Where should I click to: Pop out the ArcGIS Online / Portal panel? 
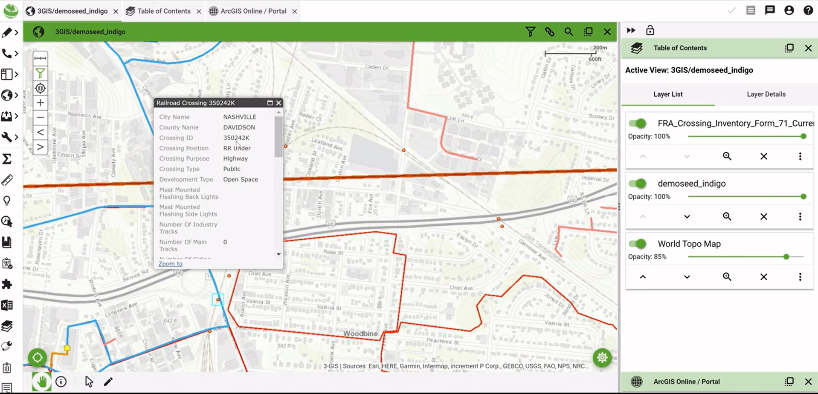tap(789, 382)
